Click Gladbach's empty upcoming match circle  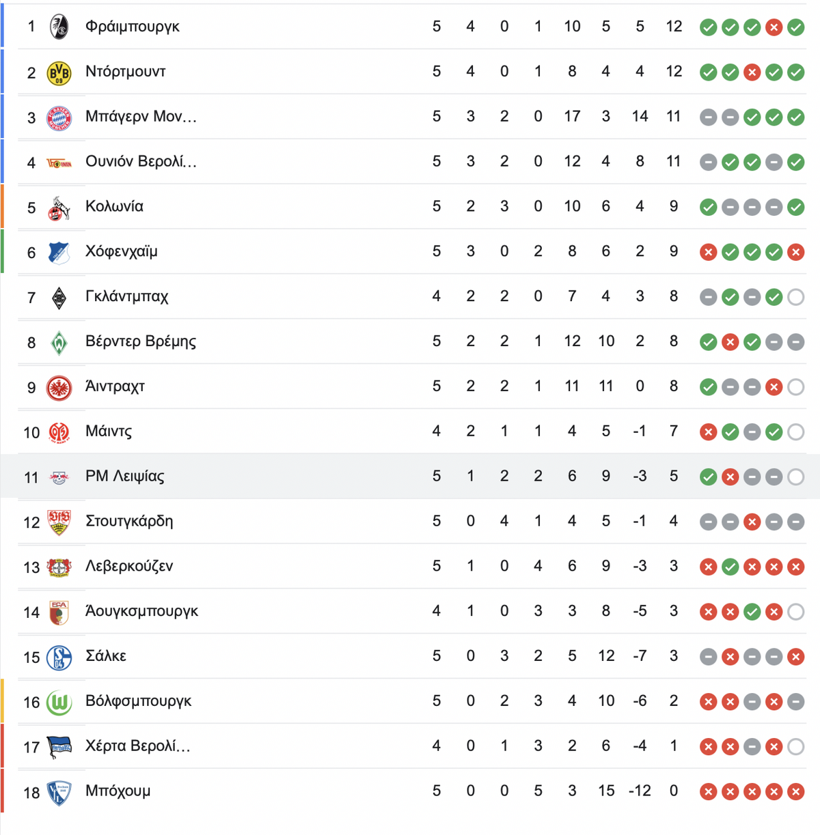coord(795,297)
